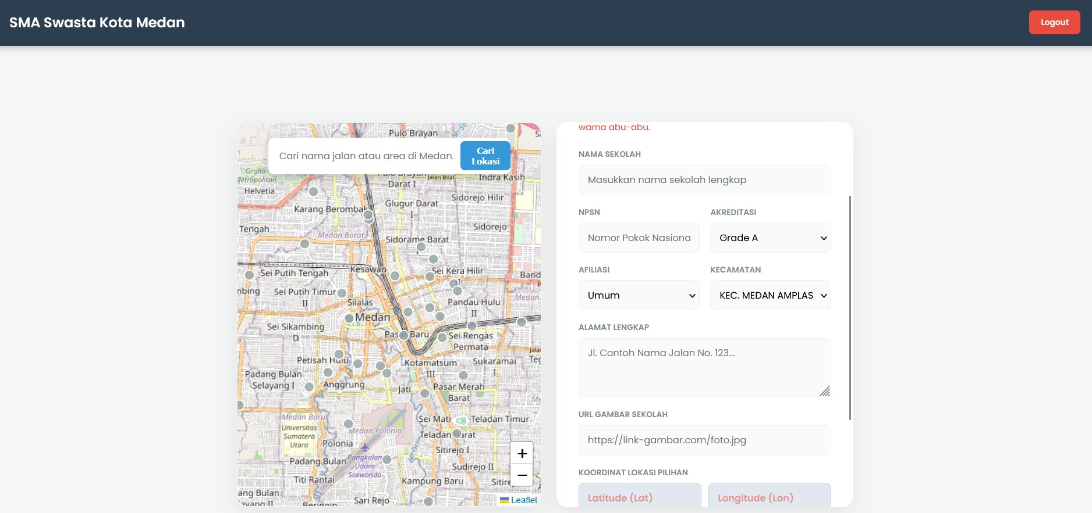Click the Alamat Lengkap text area
The height and width of the screenshot is (513, 1092).
(704, 368)
